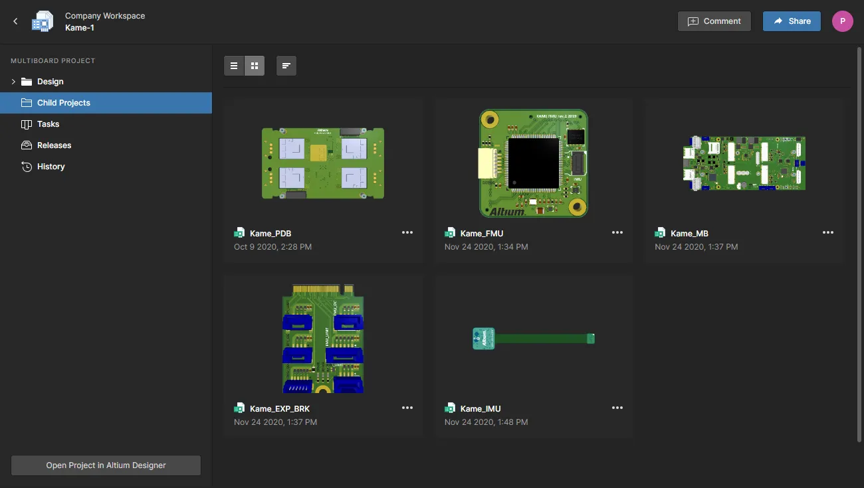Click the Kame_IMU project file icon
864x488 pixels.
click(450, 408)
